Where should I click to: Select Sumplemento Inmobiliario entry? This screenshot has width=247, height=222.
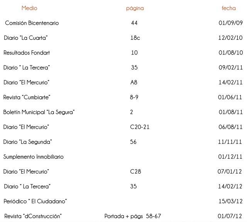34,157
